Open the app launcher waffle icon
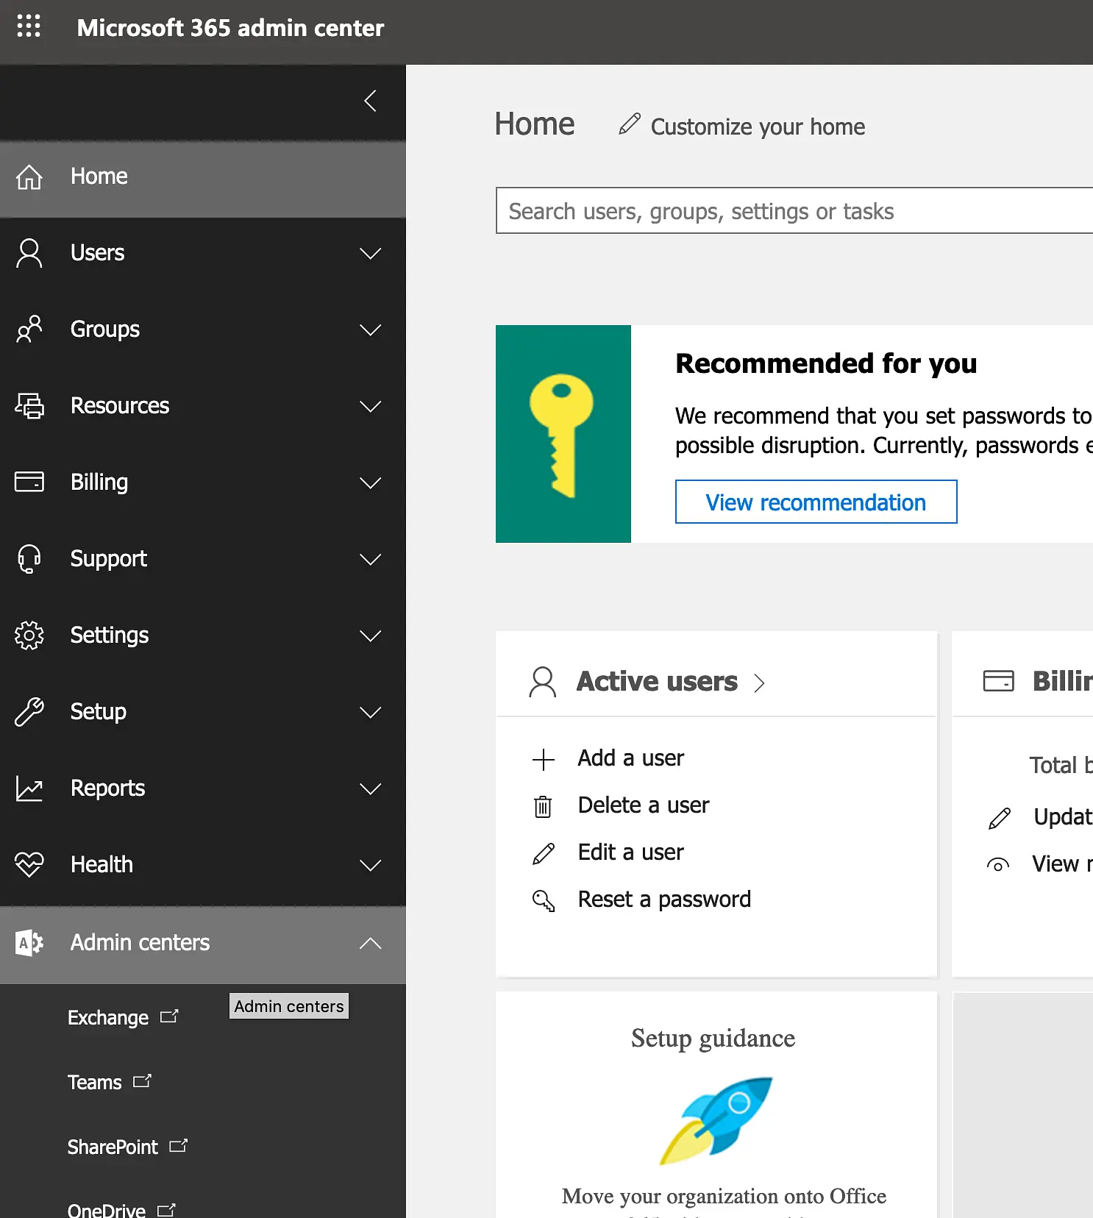The width and height of the screenshot is (1093, 1218). coord(29,26)
